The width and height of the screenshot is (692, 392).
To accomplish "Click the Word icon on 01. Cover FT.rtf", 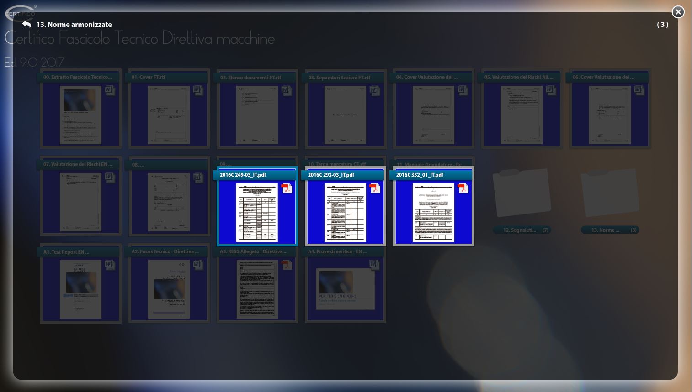I will (x=197, y=90).
